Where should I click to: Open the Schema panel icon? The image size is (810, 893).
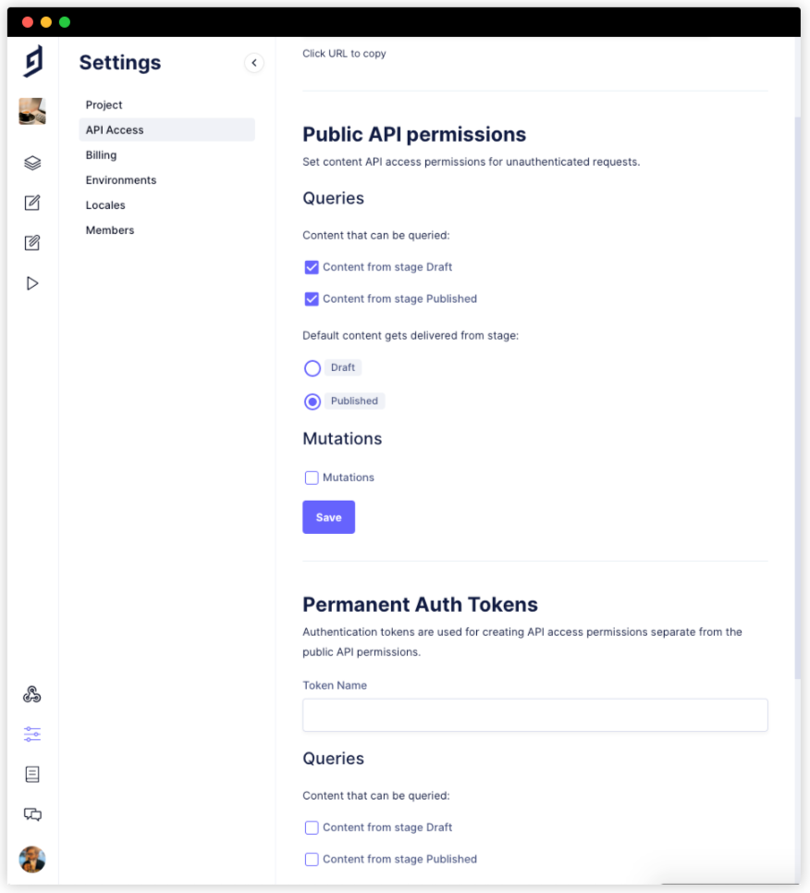coord(32,162)
